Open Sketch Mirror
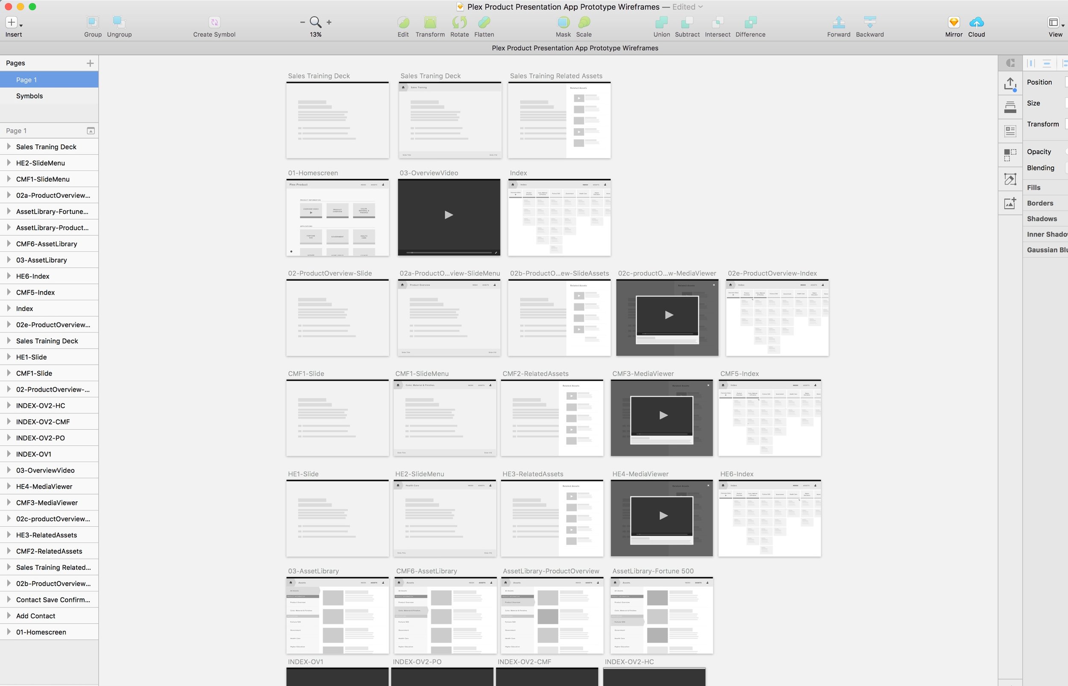This screenshot has width=1068, height=686. [954, 22]
